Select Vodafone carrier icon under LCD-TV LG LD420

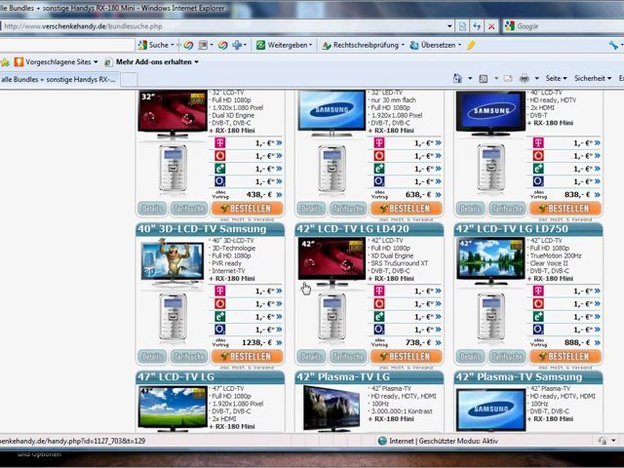[380, 303]
